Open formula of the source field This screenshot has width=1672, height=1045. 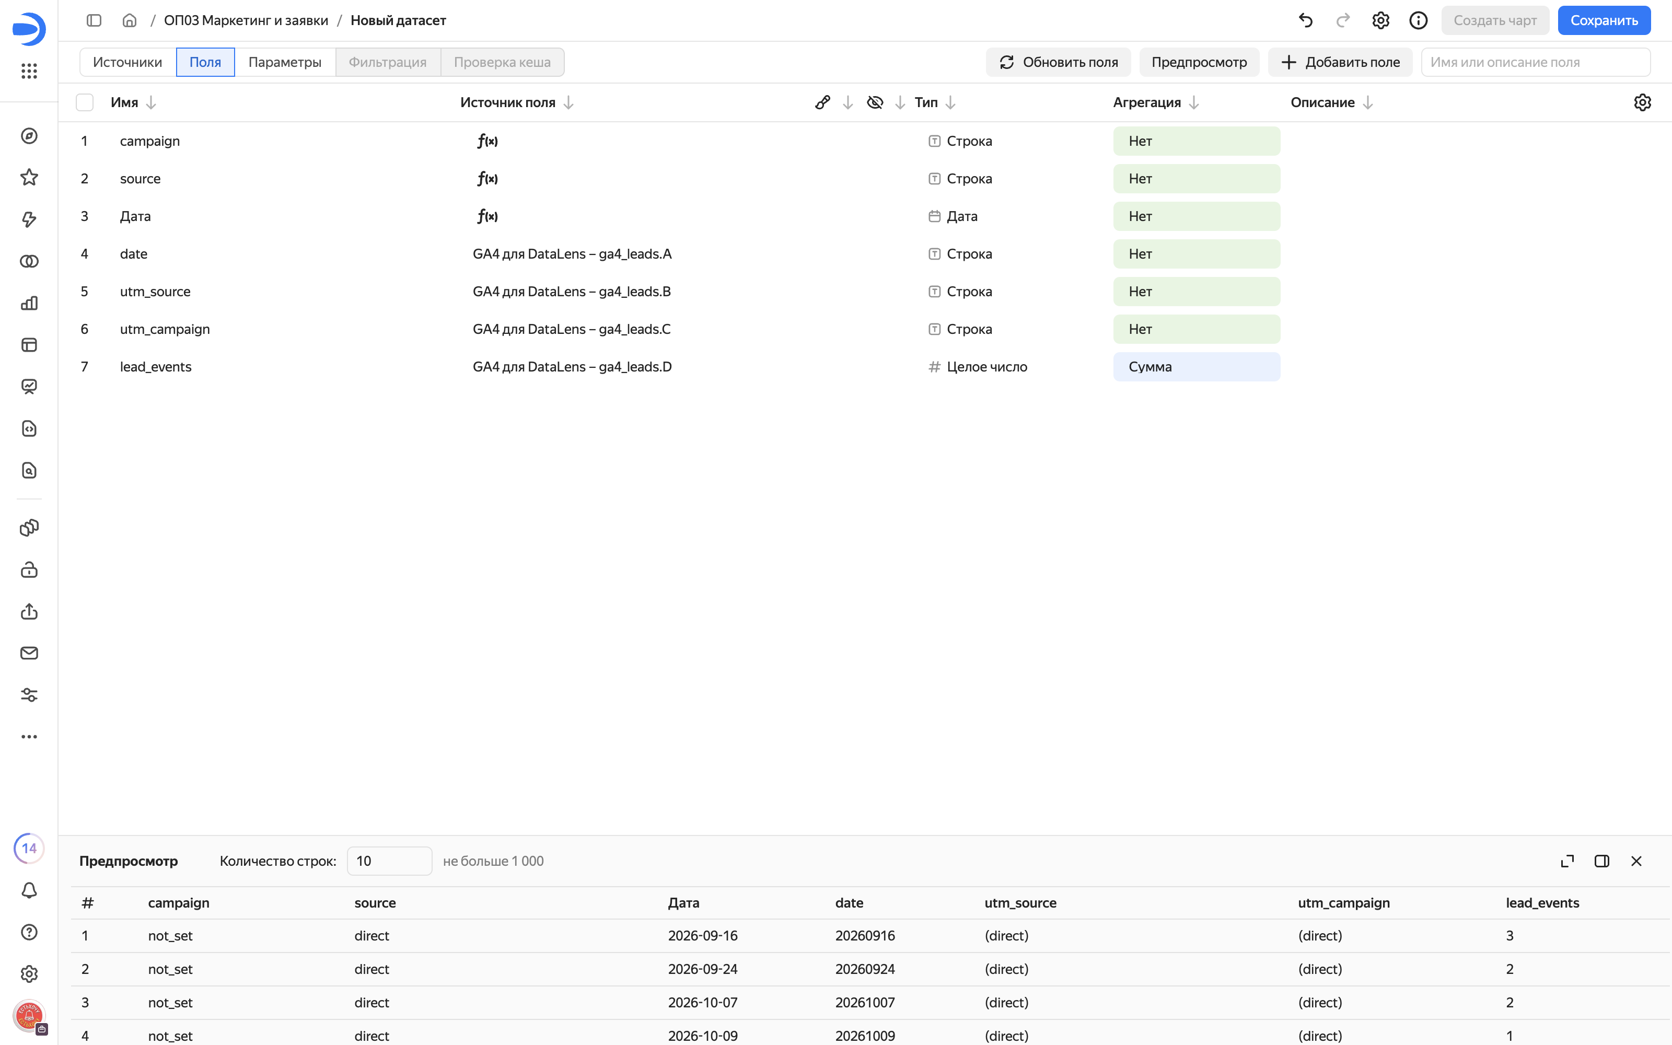487,178
